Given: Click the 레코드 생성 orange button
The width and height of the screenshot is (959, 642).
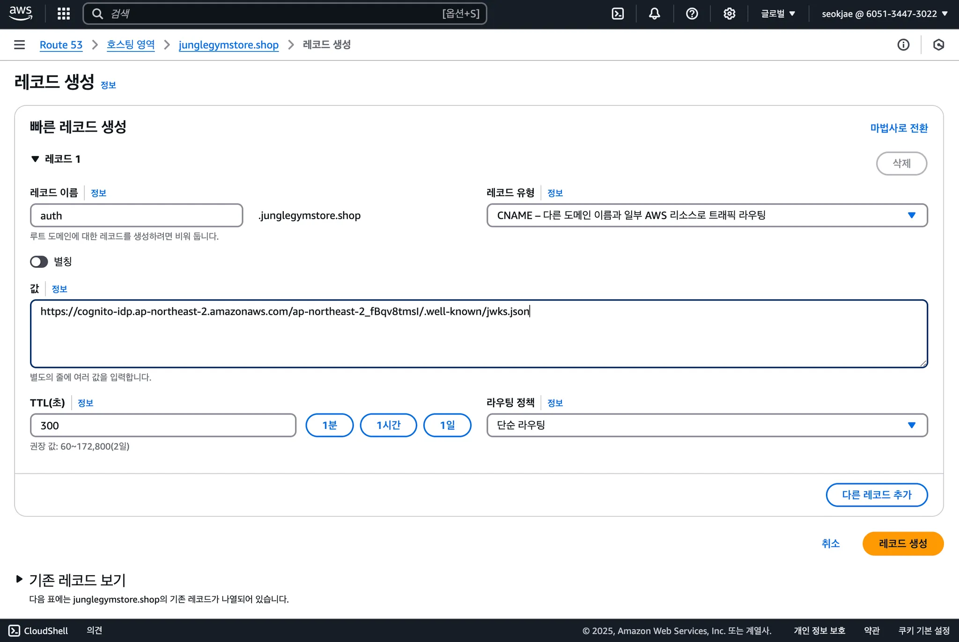Looking at the screenshot, I should click(902, 544).
